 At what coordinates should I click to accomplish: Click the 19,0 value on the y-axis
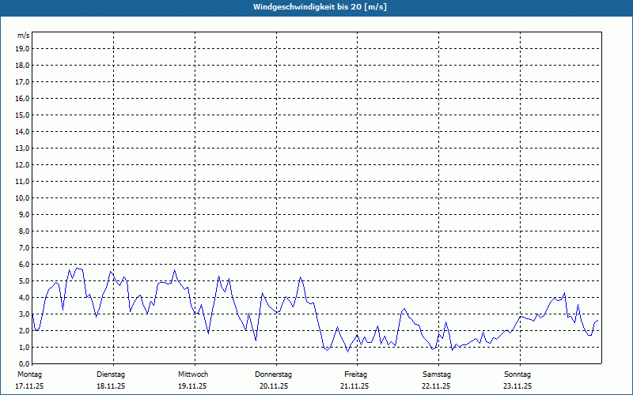22,48
